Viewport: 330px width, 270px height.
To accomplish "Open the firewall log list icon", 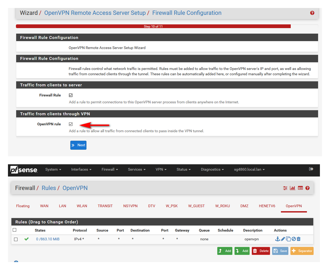I will point(300,188).
